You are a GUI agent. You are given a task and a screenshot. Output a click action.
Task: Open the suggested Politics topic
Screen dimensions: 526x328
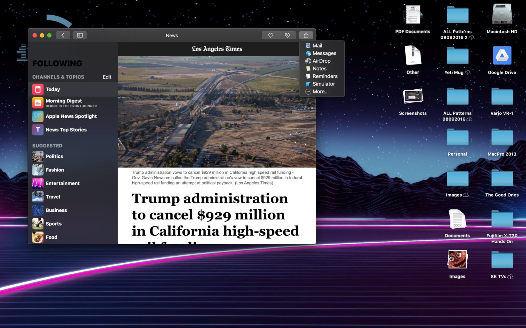[x=54, y=156]
